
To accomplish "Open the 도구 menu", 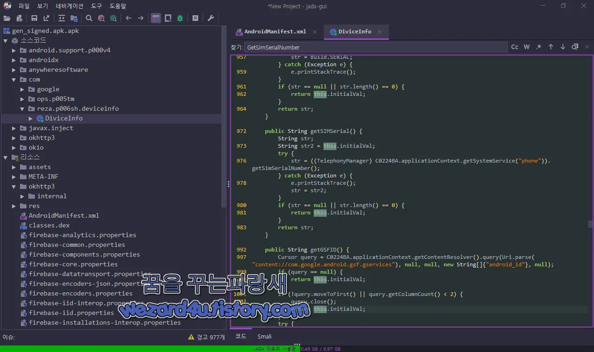I will (97, 6).
